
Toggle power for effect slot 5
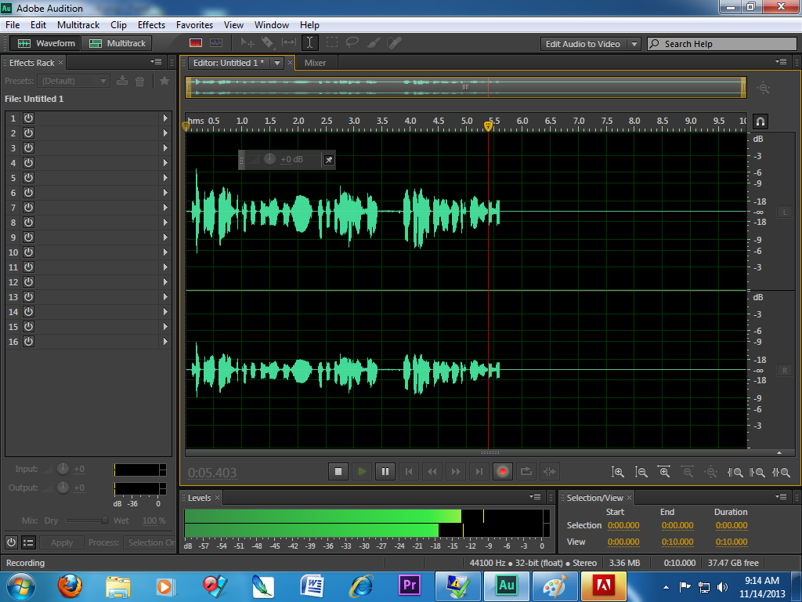(x=29, y=178)
